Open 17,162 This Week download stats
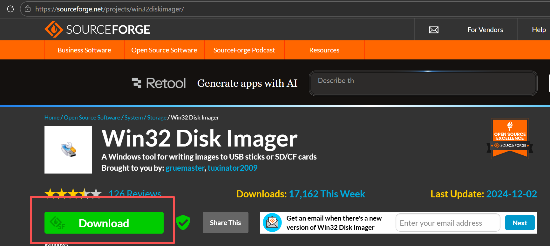 pyautogui.click(x=327, y=194)
